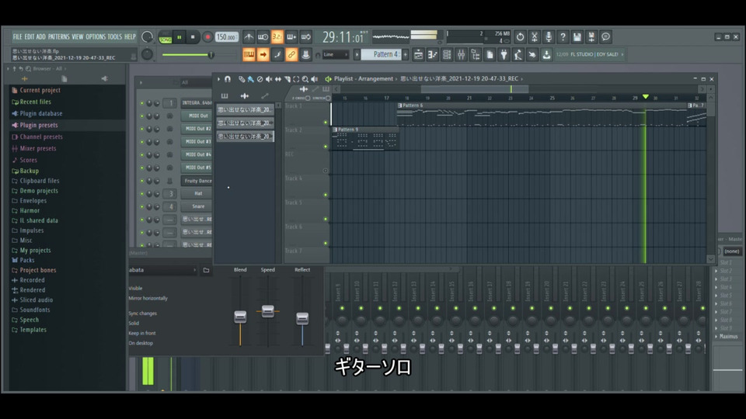The width and height of the screenshot is (746, 419).
Task: Pause playback with the green pause button
Action: (180, 37)
